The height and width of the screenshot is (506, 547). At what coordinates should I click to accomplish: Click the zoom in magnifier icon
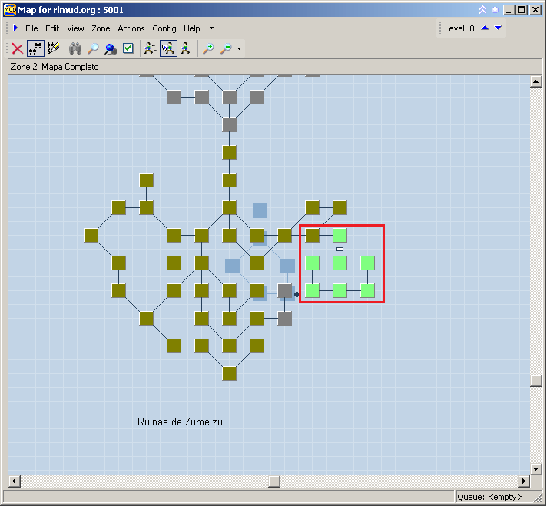click(x=208, y=48)
